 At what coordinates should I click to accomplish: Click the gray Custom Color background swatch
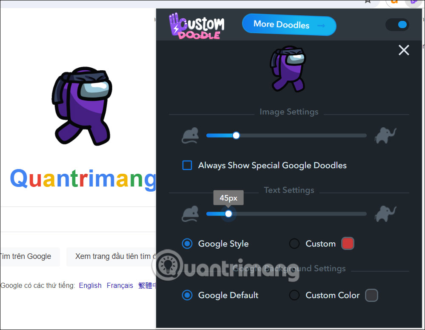click(x=371, y=295)
